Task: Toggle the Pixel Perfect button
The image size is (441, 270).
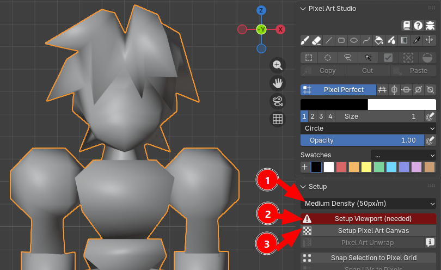Action: (338, 90)
